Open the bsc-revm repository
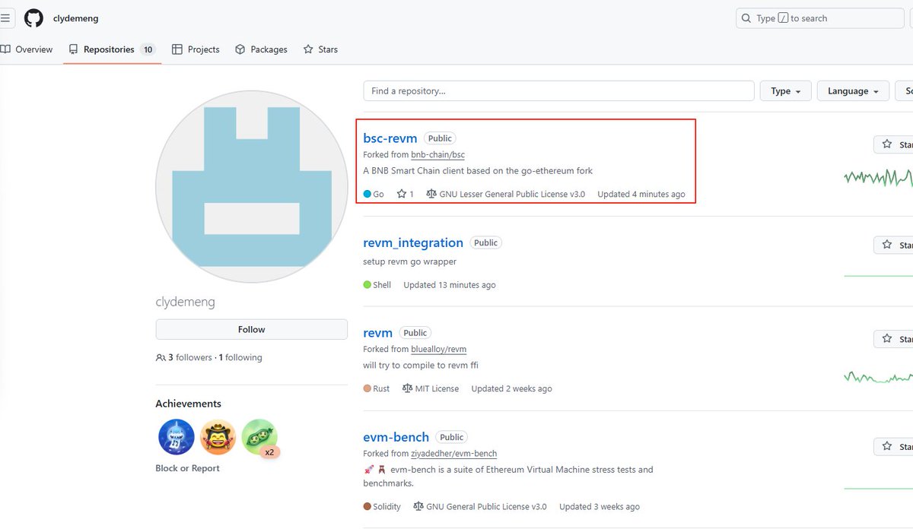 [x=390, y=138]
